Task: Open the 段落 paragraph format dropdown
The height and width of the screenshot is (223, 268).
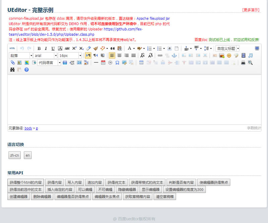Action: coord(21,56)
